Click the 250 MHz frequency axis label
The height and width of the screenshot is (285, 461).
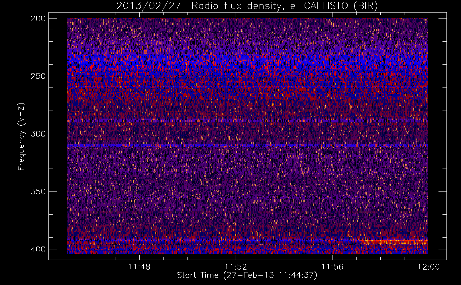point(38,76)
